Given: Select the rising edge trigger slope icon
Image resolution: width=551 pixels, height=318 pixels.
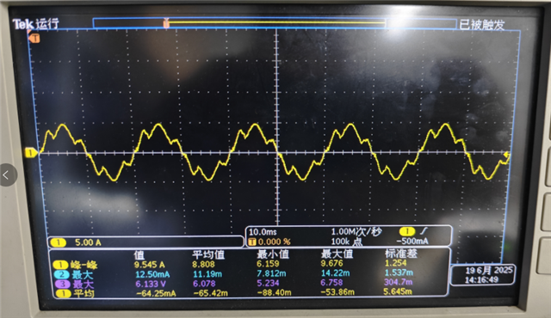Looking at the screenshot, I should [424, 231].
